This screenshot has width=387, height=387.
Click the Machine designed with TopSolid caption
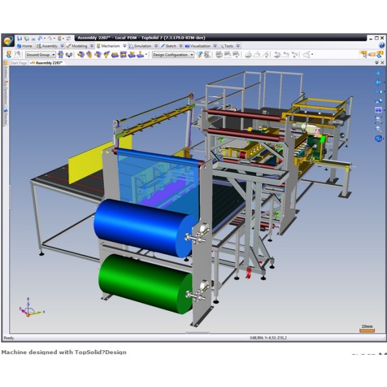(64, 352)
